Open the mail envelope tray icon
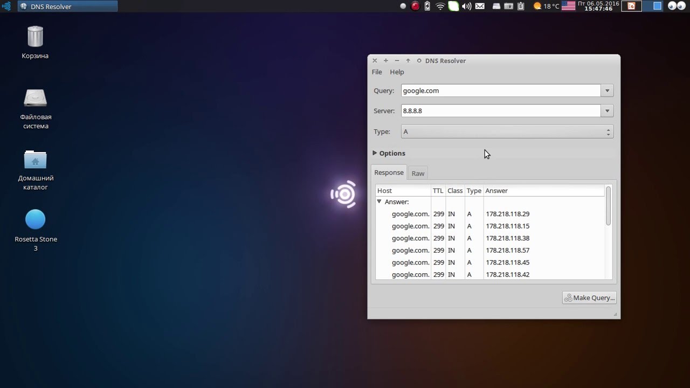The width and height of the screenshot is (690, 388). click(x=480, y=6)
